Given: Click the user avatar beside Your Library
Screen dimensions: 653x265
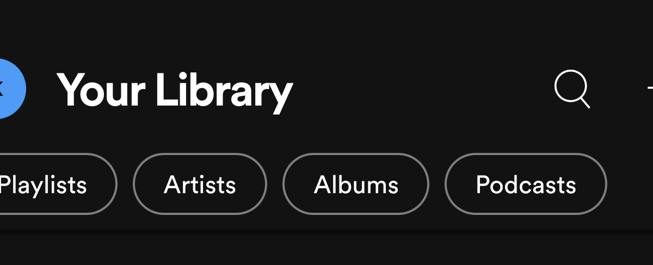Looking at the screenshot, I should click(x=10, y=89).
